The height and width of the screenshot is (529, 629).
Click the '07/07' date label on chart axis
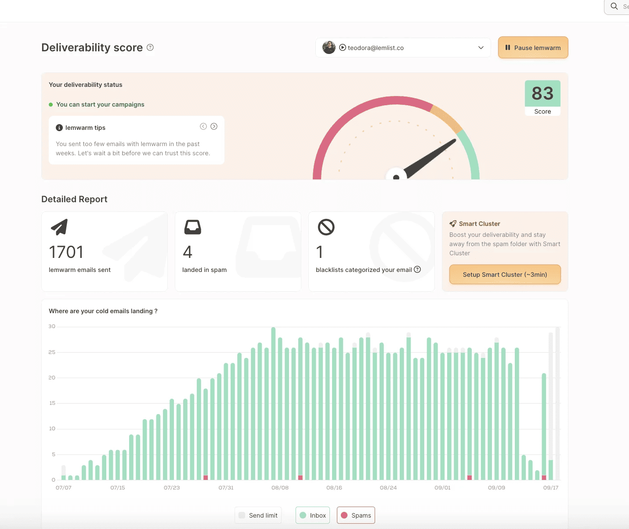tap(64, 488)
